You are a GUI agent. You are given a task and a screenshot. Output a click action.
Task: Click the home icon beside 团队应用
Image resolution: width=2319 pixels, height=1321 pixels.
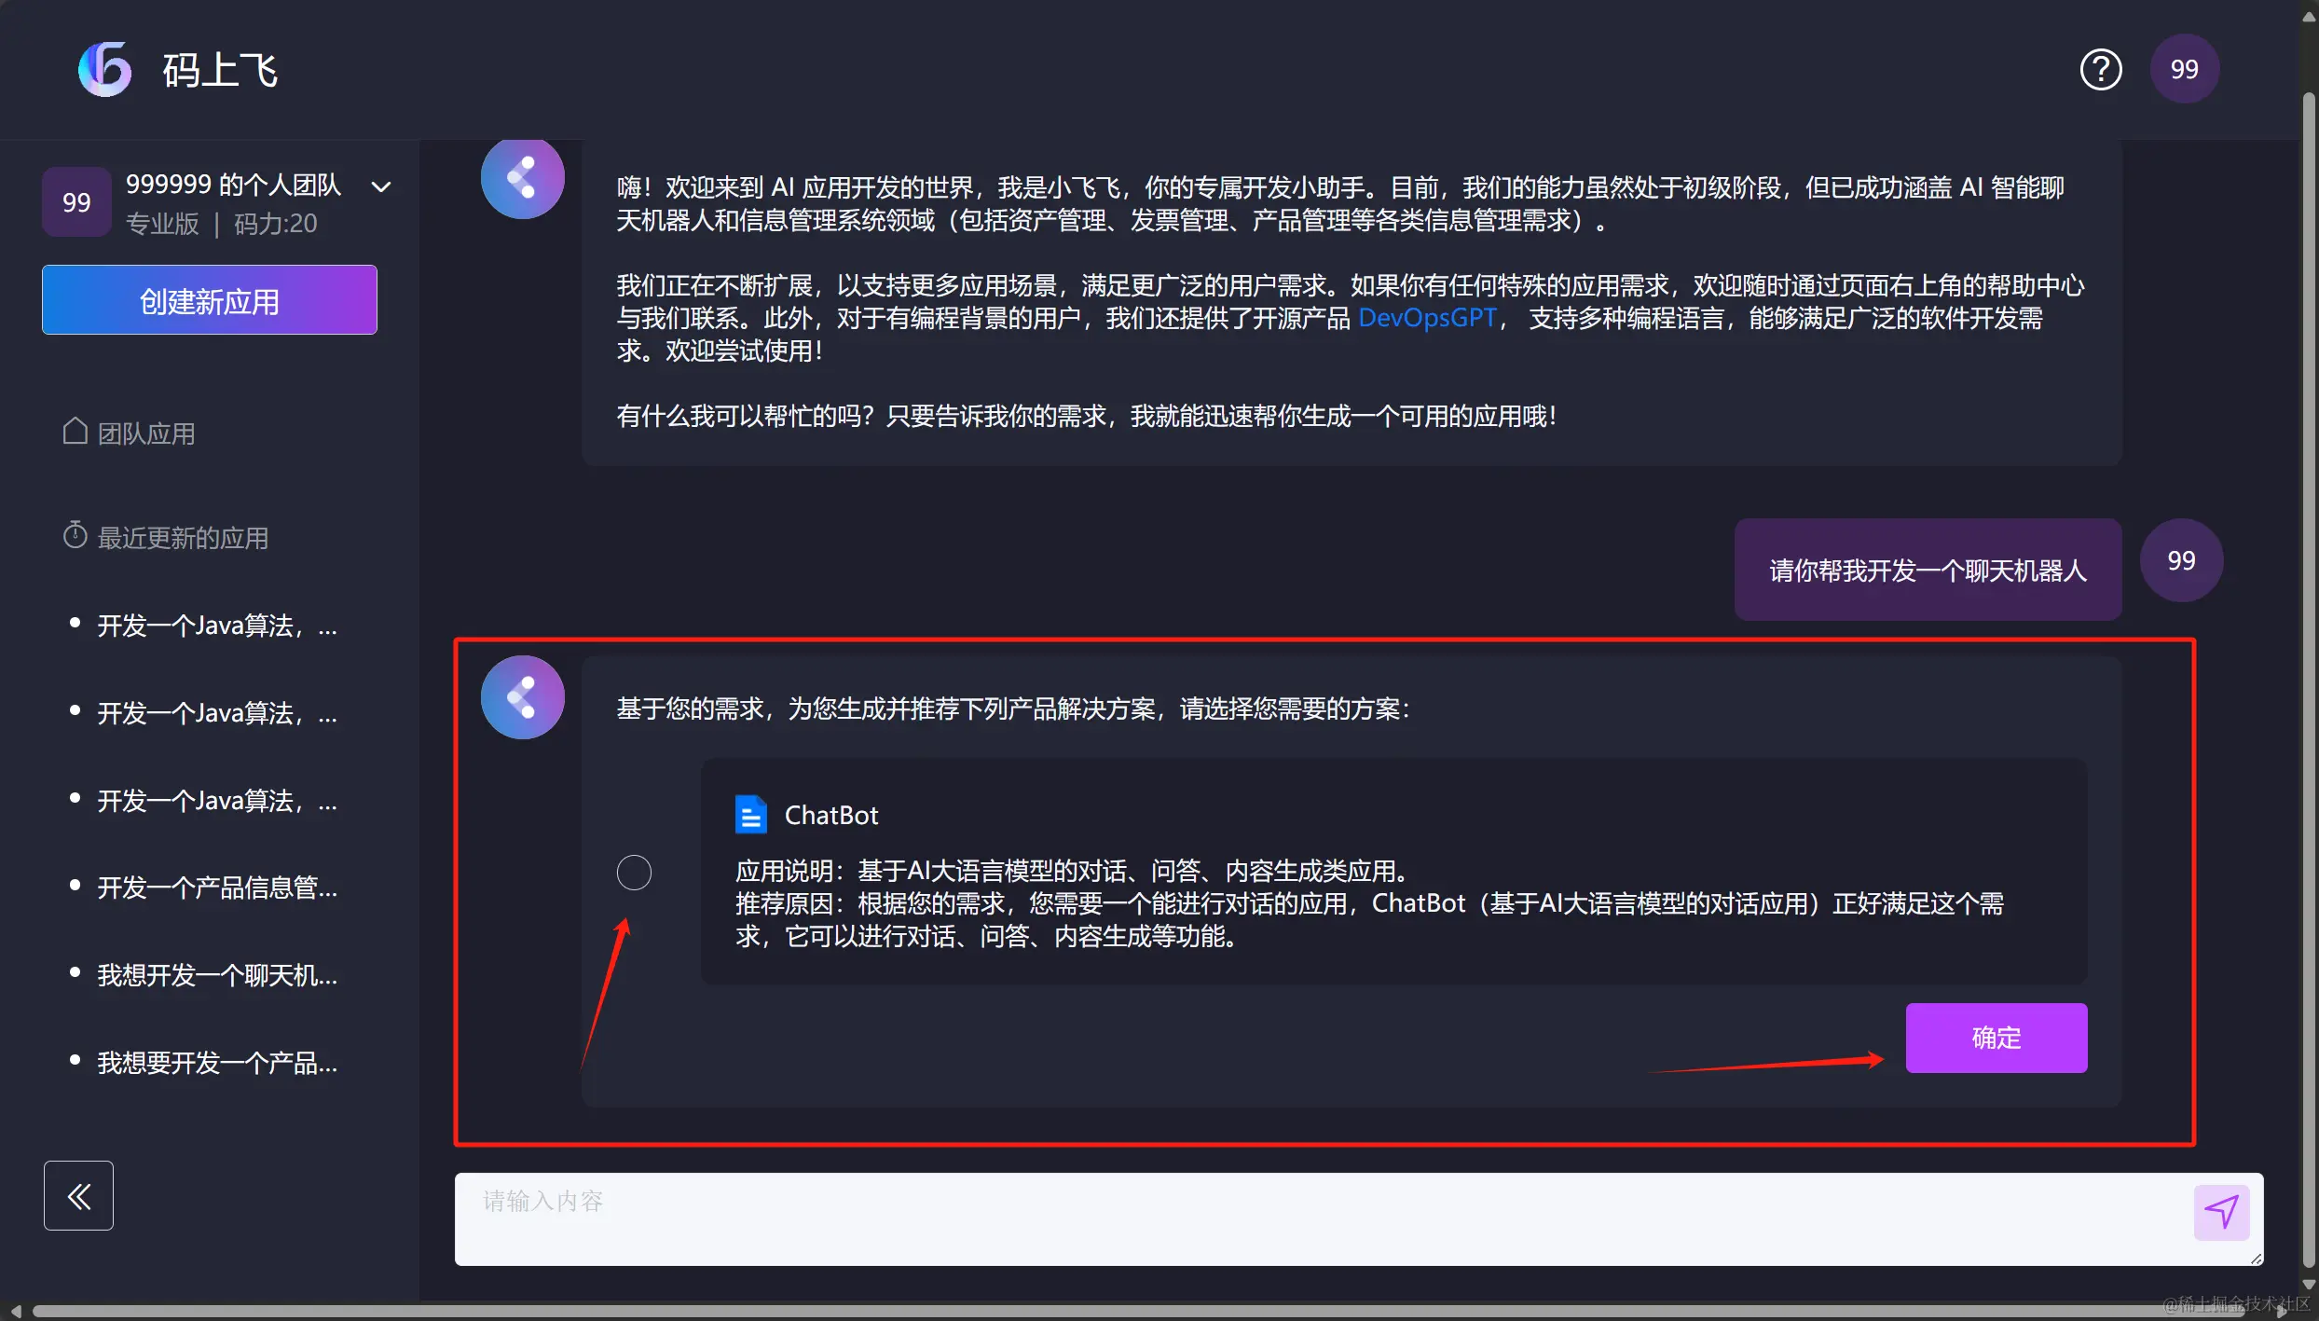(75, 432)
